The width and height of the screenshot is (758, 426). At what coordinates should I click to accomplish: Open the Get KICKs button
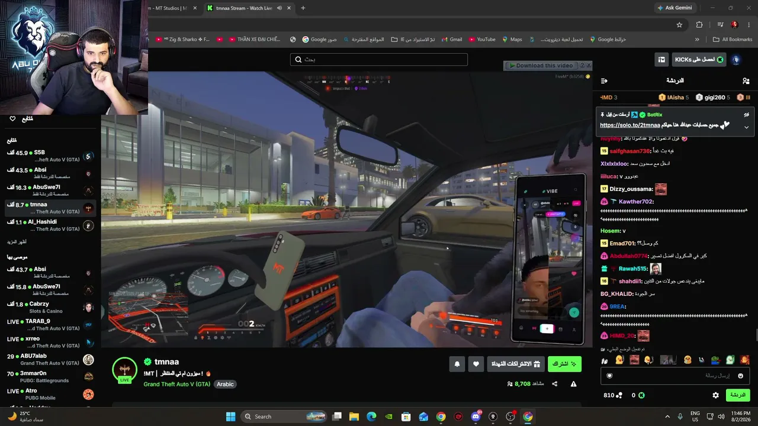[699, 60]
